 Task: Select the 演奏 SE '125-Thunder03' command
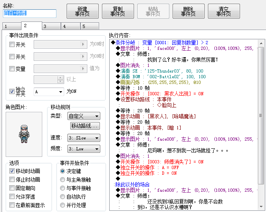point(160,71)
